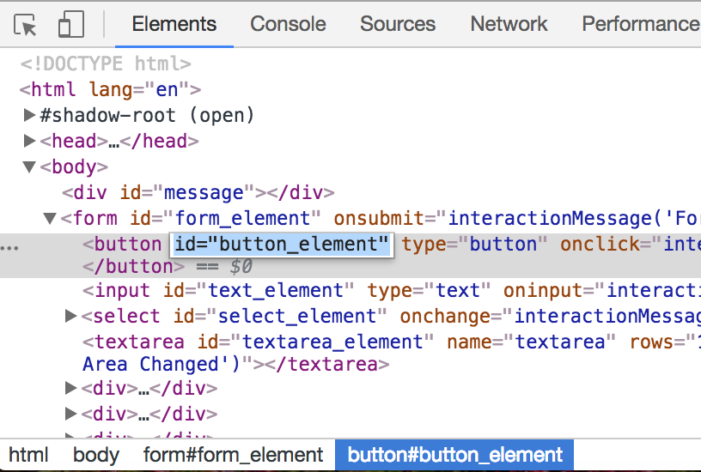This screenshot has height=472, width=701.
Task: Expand the select_element node
Action: pyautogui.click(x=71, y=317)
